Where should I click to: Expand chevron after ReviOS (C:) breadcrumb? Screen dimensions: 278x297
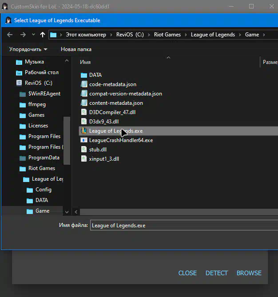click(149, 35)
